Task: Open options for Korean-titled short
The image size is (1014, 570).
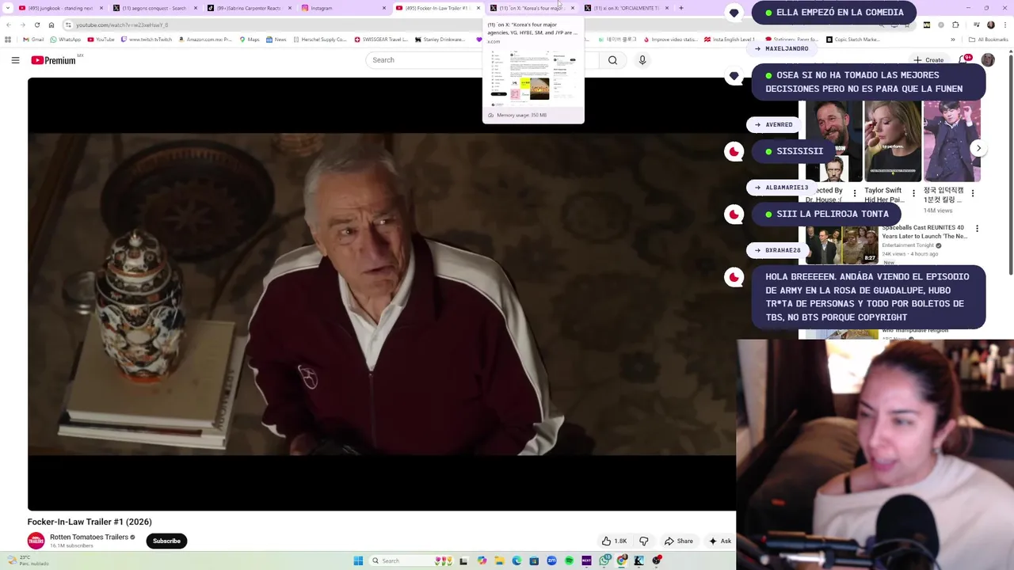Action: (x=973, y=193)
